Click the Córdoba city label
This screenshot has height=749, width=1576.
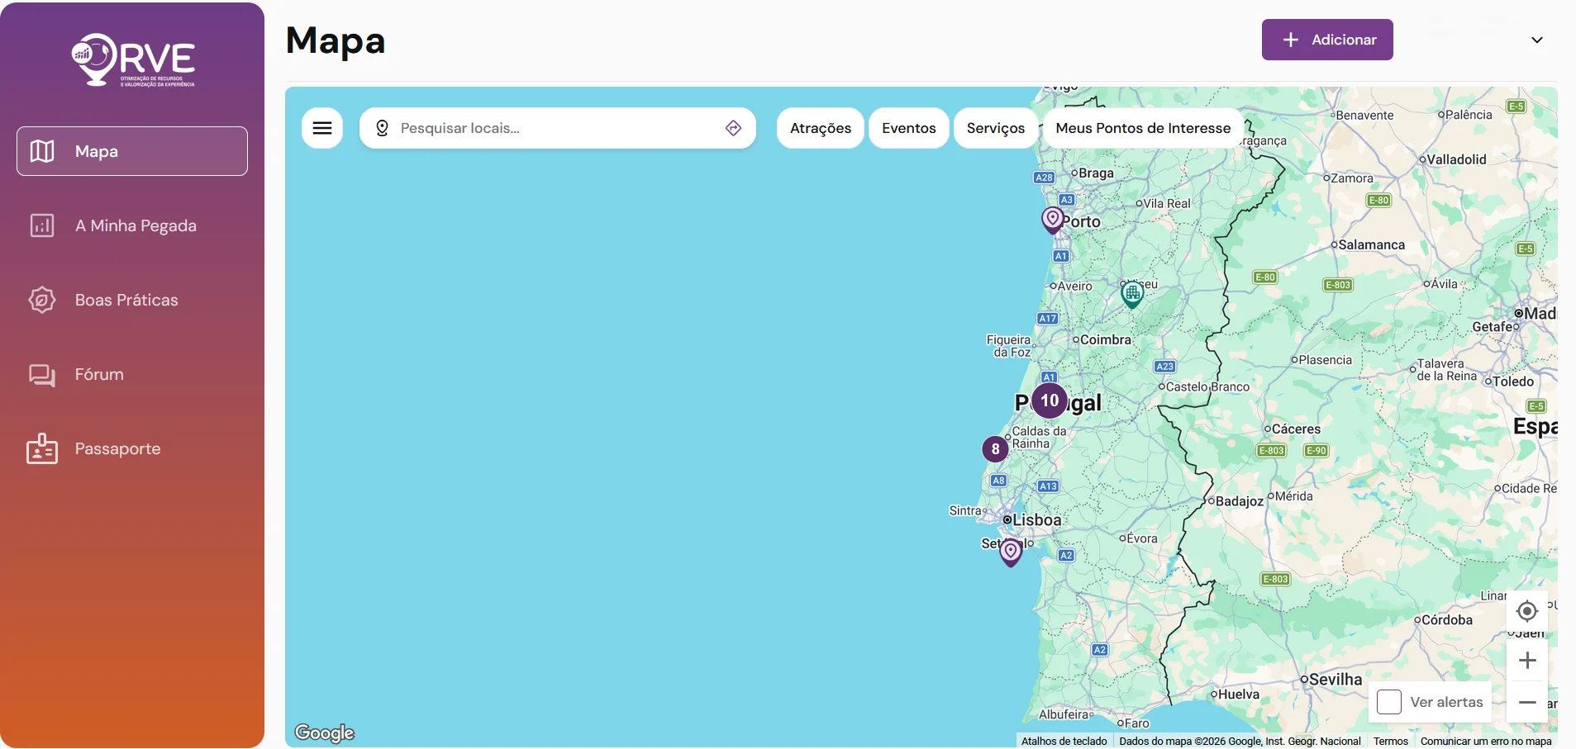[x=1447, y=620]
